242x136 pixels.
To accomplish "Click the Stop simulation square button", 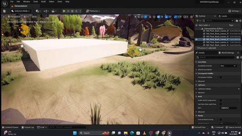I will (x=72, y=11).
